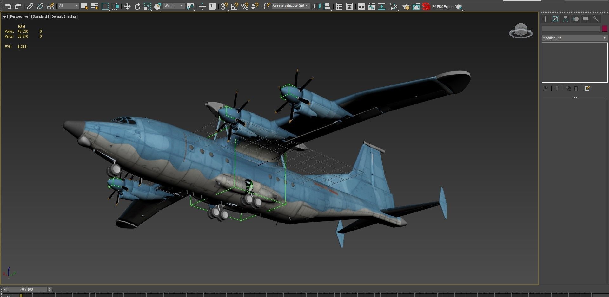The width and height of the screenshot is (609, 297).
Task: Toggle Percent Snap button
Action: [x=245, y=6]
